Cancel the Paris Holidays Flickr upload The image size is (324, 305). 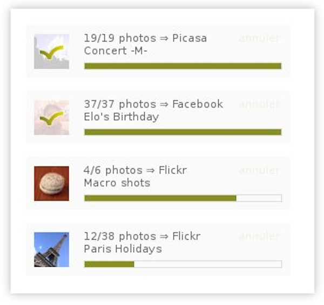coord(259,236)
